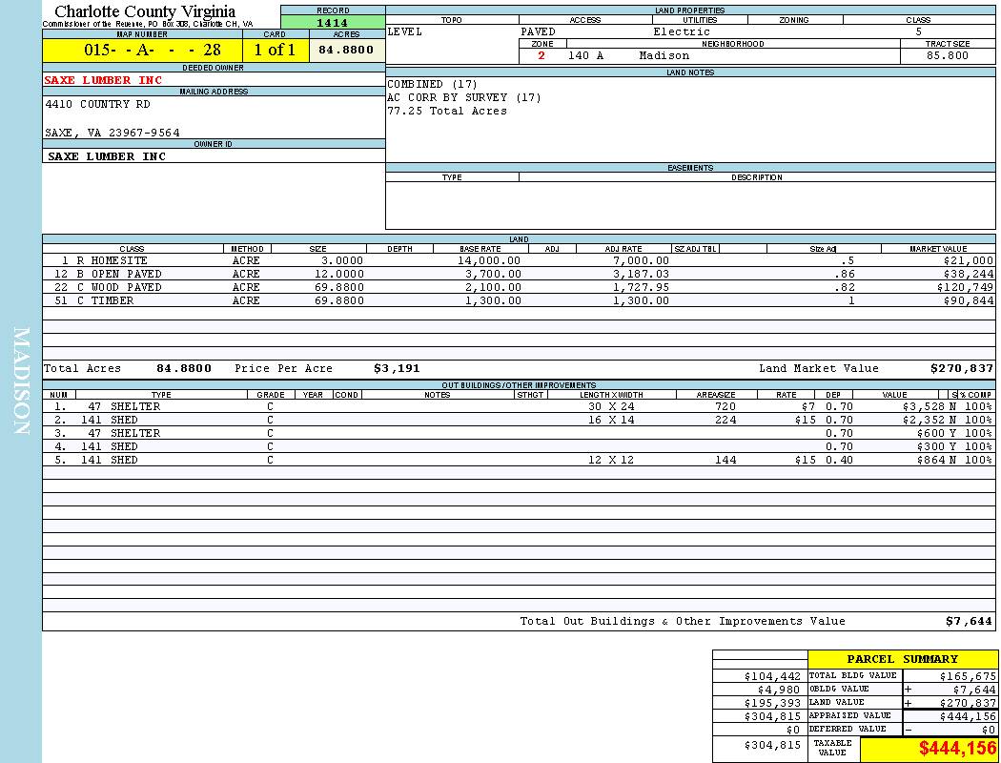Click the mailing address line 4410 COUNTRY RD
The image size is (1001, 763).
(97, 104)
